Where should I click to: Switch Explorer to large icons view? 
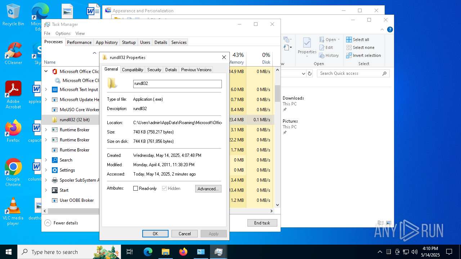point(389,223)
